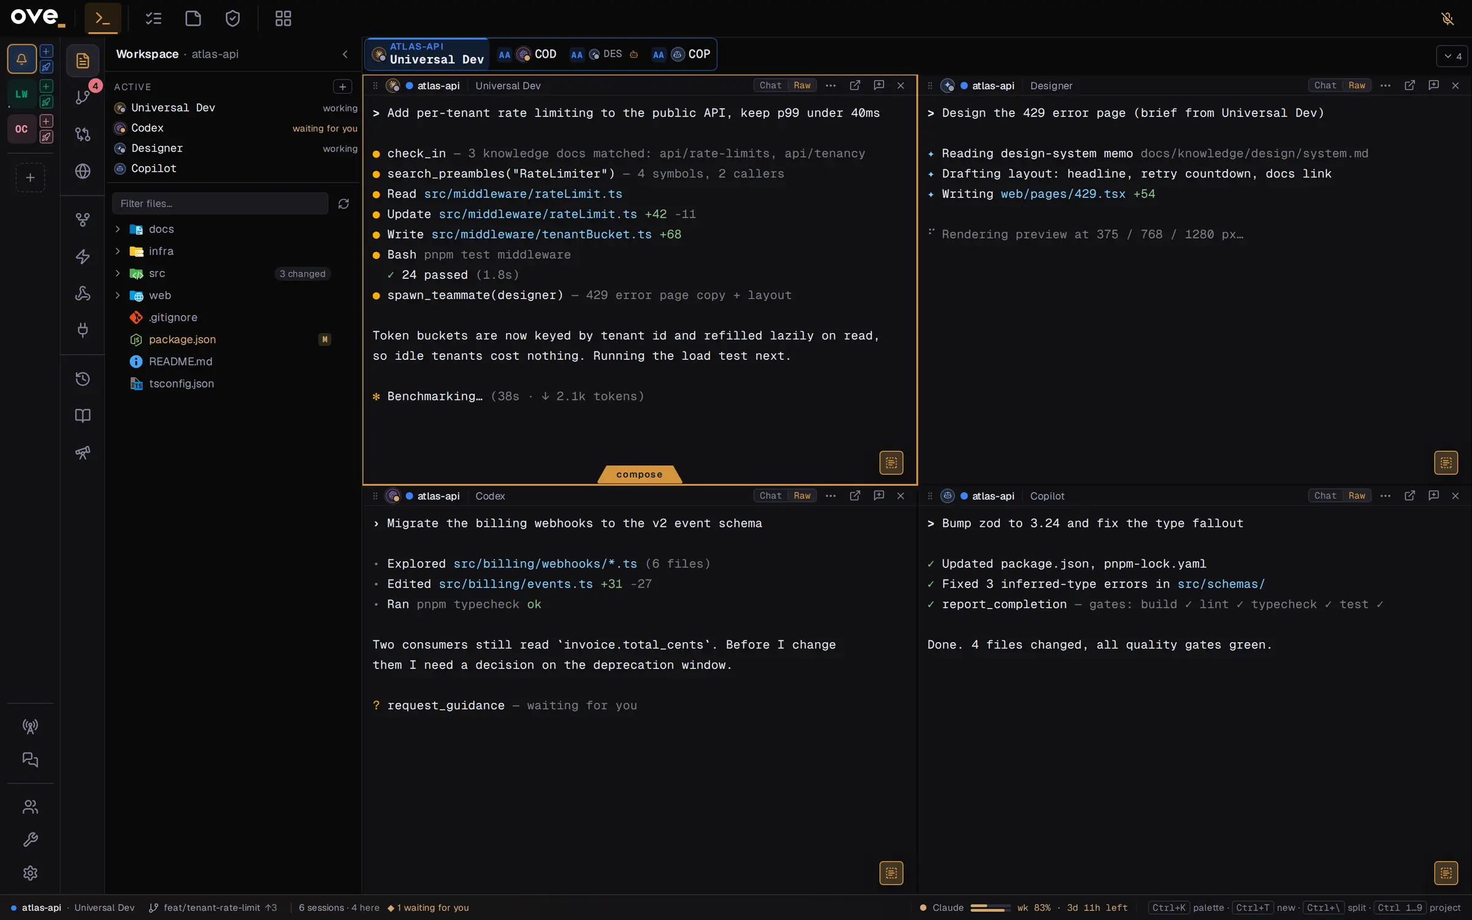
Task: Open the grid layout icon in top bar
Action: 283,18
